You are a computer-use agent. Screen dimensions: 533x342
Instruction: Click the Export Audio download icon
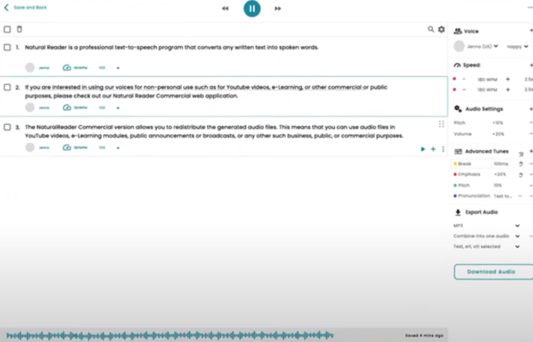click(458, 213)
